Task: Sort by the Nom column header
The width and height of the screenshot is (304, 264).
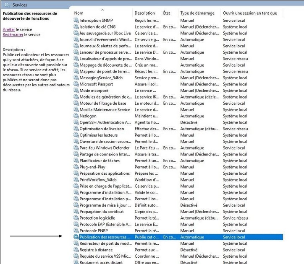Action: [x=79, y=13]
